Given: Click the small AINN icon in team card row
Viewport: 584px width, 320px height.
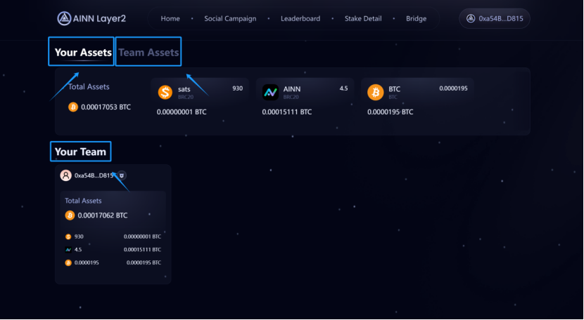Looking at the screenshot, I should pos(68,250).
